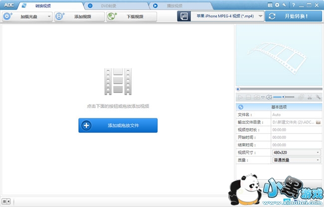Click the 视频总时长 00:00:00 value
This screenshot has height=207, width=324.
click(x=279, y=130)
